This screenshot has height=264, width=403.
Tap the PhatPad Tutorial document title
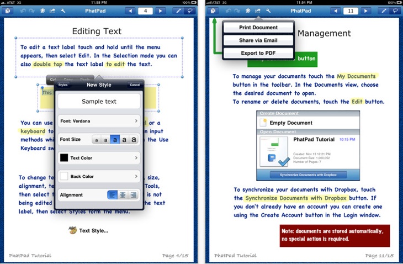314,139
